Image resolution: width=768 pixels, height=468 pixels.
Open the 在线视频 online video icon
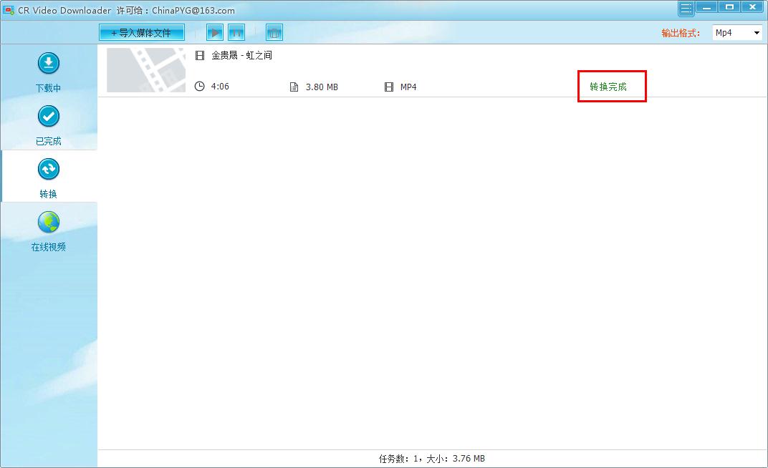click(x=48, y=223)
